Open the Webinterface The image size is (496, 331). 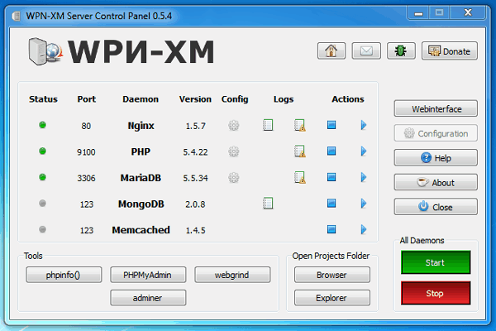[x=435, y=109]
